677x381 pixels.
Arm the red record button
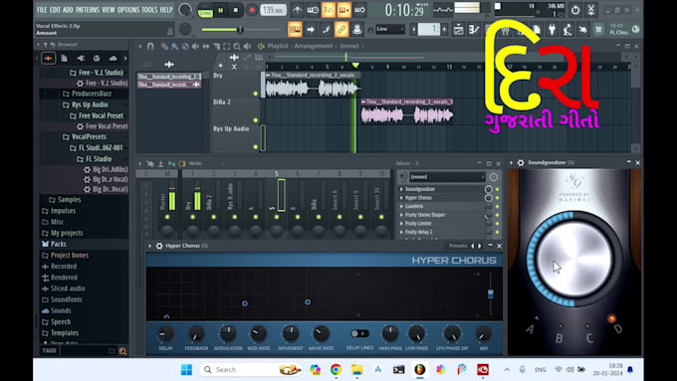coord(252,10)
